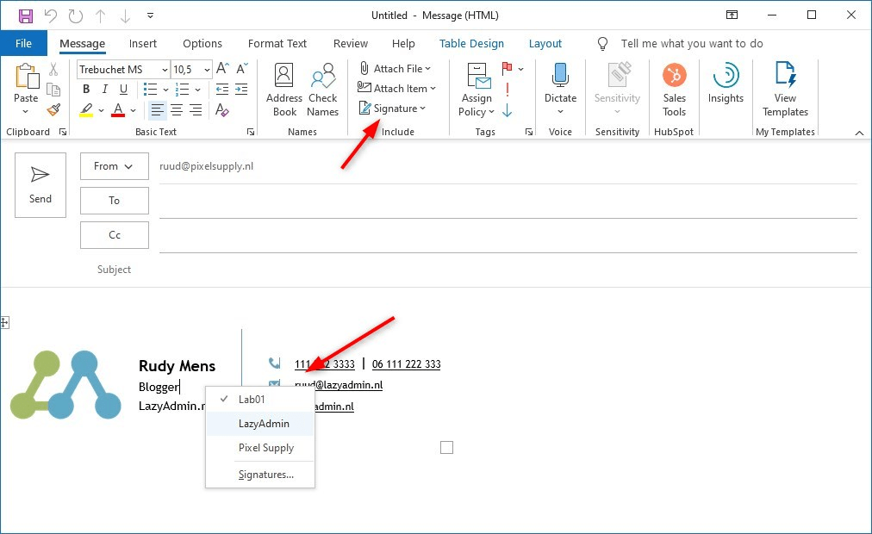Choose LazyAdmin signature from the menu
The image size is (872, 534).
coord(264,424)
